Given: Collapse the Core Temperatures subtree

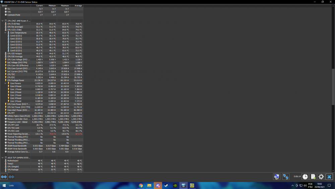Looking at the screenshot, I should click(6, 33).
